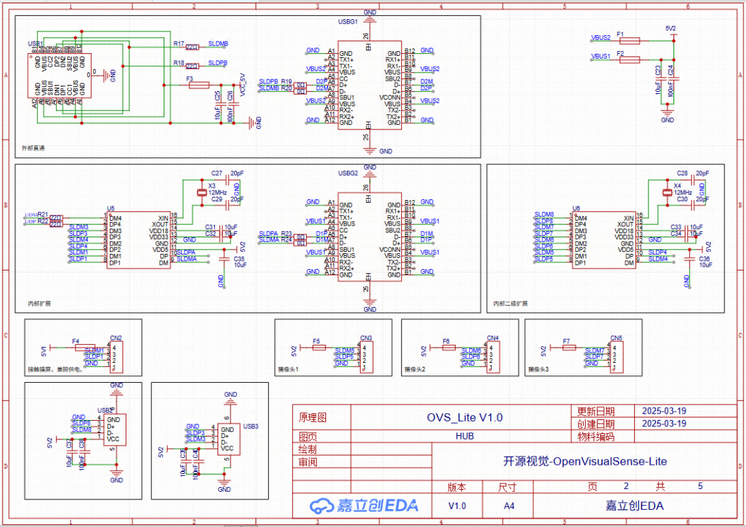
Task: Select the USBG2 hub IC symbol
Action: pos(370,238)
